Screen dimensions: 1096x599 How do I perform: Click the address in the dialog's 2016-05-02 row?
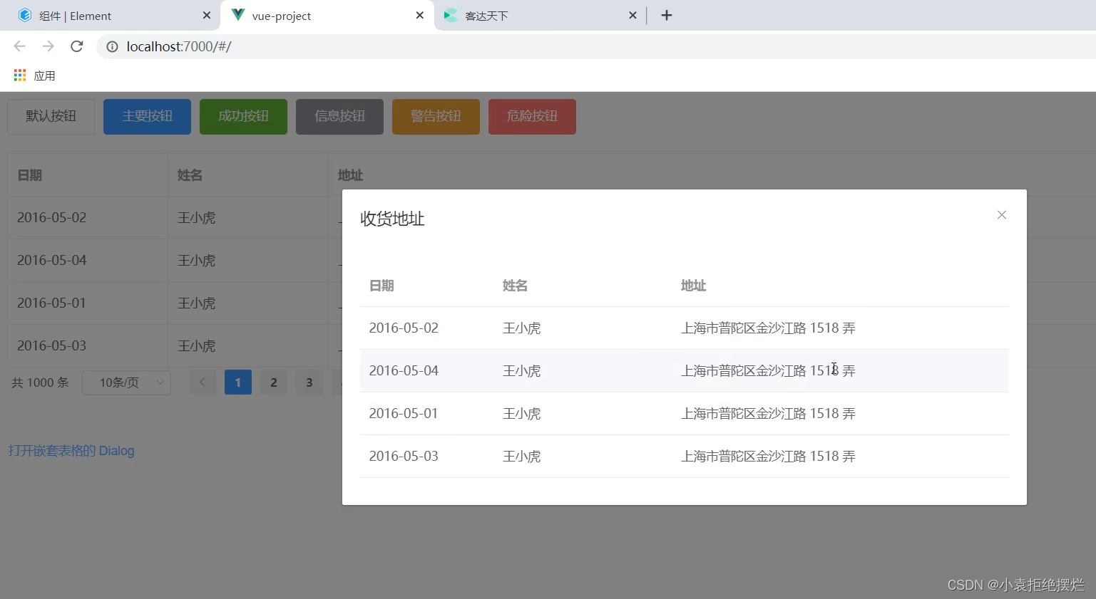tap(768, 328)
